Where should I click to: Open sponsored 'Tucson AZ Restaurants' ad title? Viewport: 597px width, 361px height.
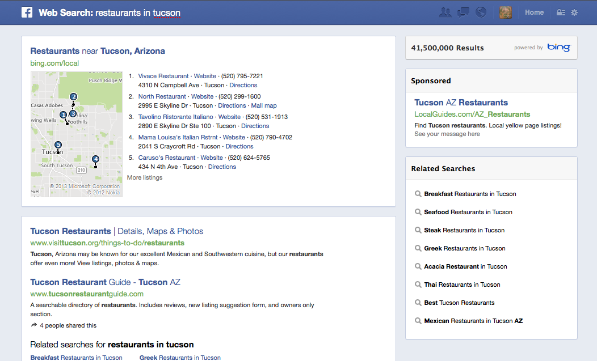coord(461,103)
